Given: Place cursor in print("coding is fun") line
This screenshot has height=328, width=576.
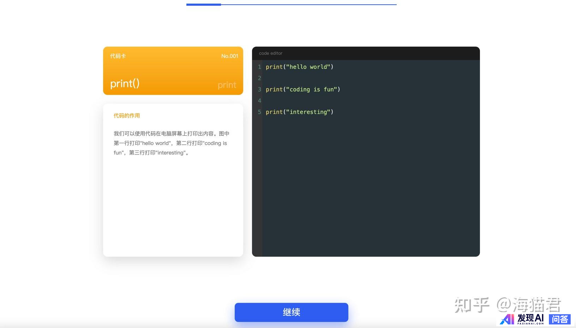Looking at the screenshot, I should 303,90.
